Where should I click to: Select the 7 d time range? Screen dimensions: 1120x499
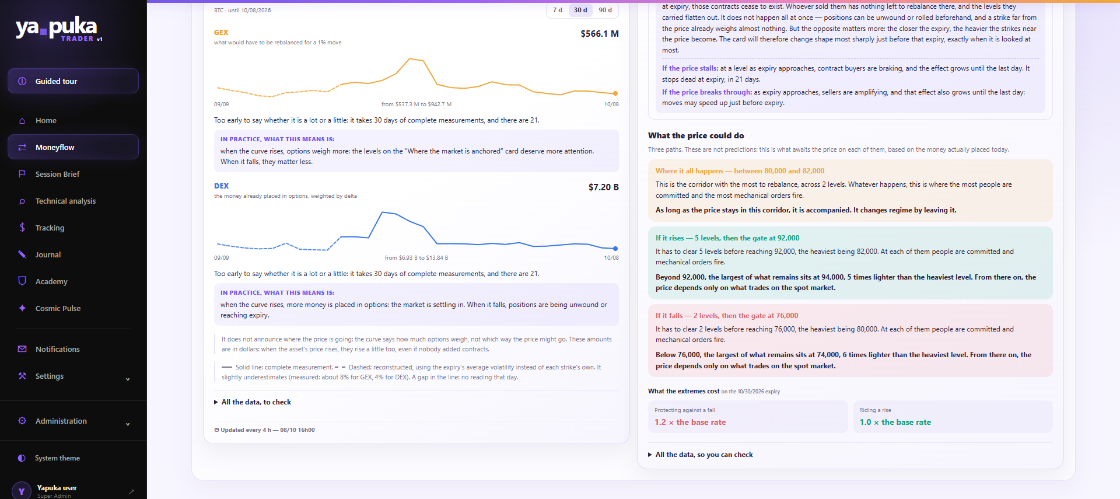pos(558,10)
